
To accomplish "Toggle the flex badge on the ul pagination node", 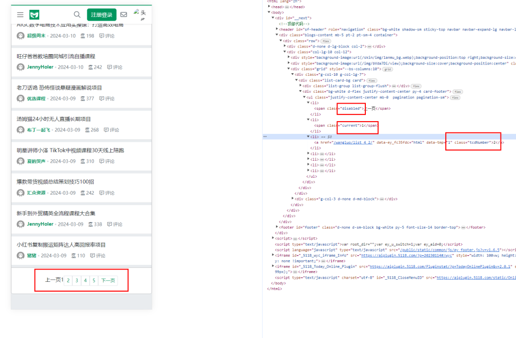I will (455, 97).
